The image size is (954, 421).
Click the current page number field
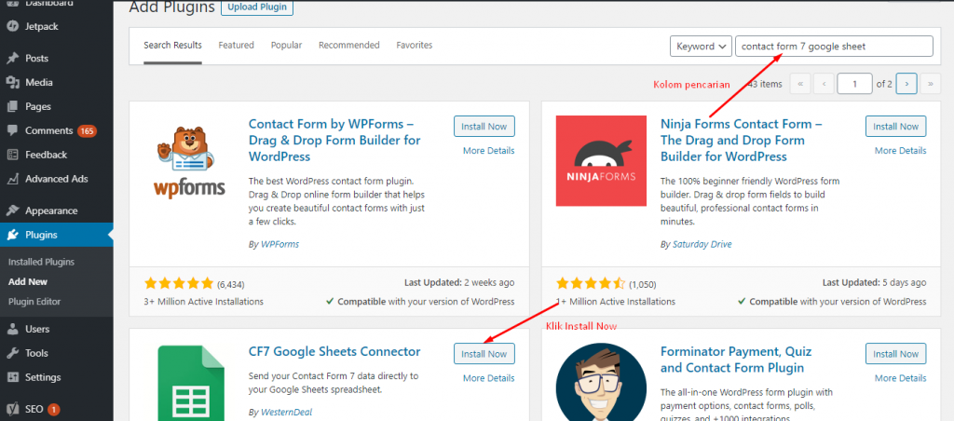coord(853,84)
